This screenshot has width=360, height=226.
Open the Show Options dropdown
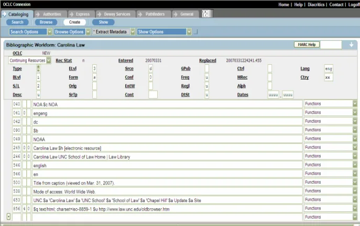tap(164, 31)
